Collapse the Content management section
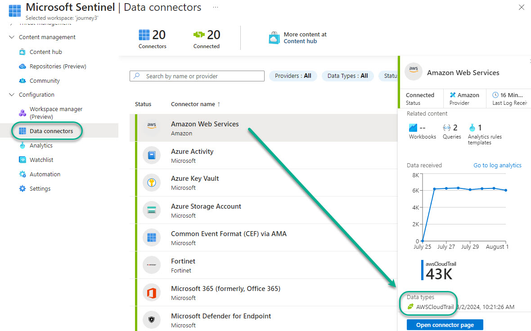 pos(12,37)
